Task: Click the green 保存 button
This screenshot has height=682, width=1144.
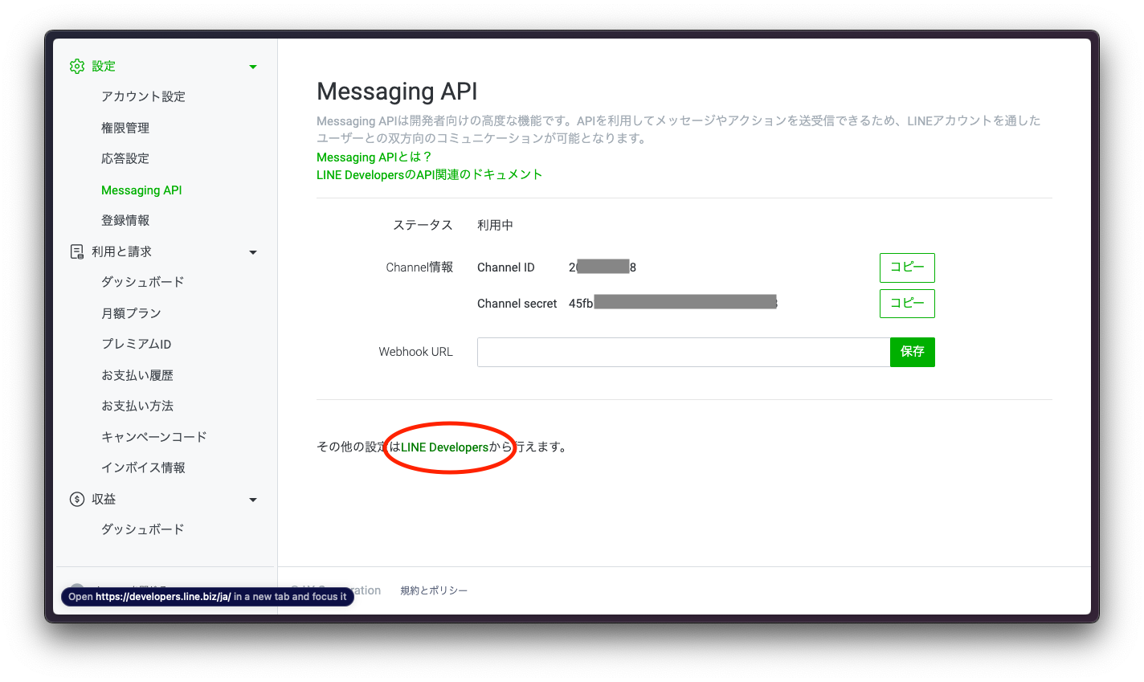Action: coord(912,352)
